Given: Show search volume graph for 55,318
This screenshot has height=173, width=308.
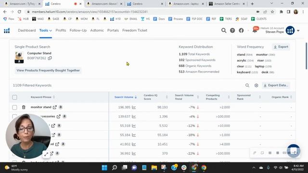Looking at the screenshot, I should pos(134,126).
